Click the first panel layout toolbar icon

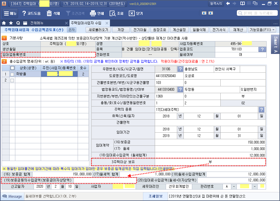(x=204, y=13)
